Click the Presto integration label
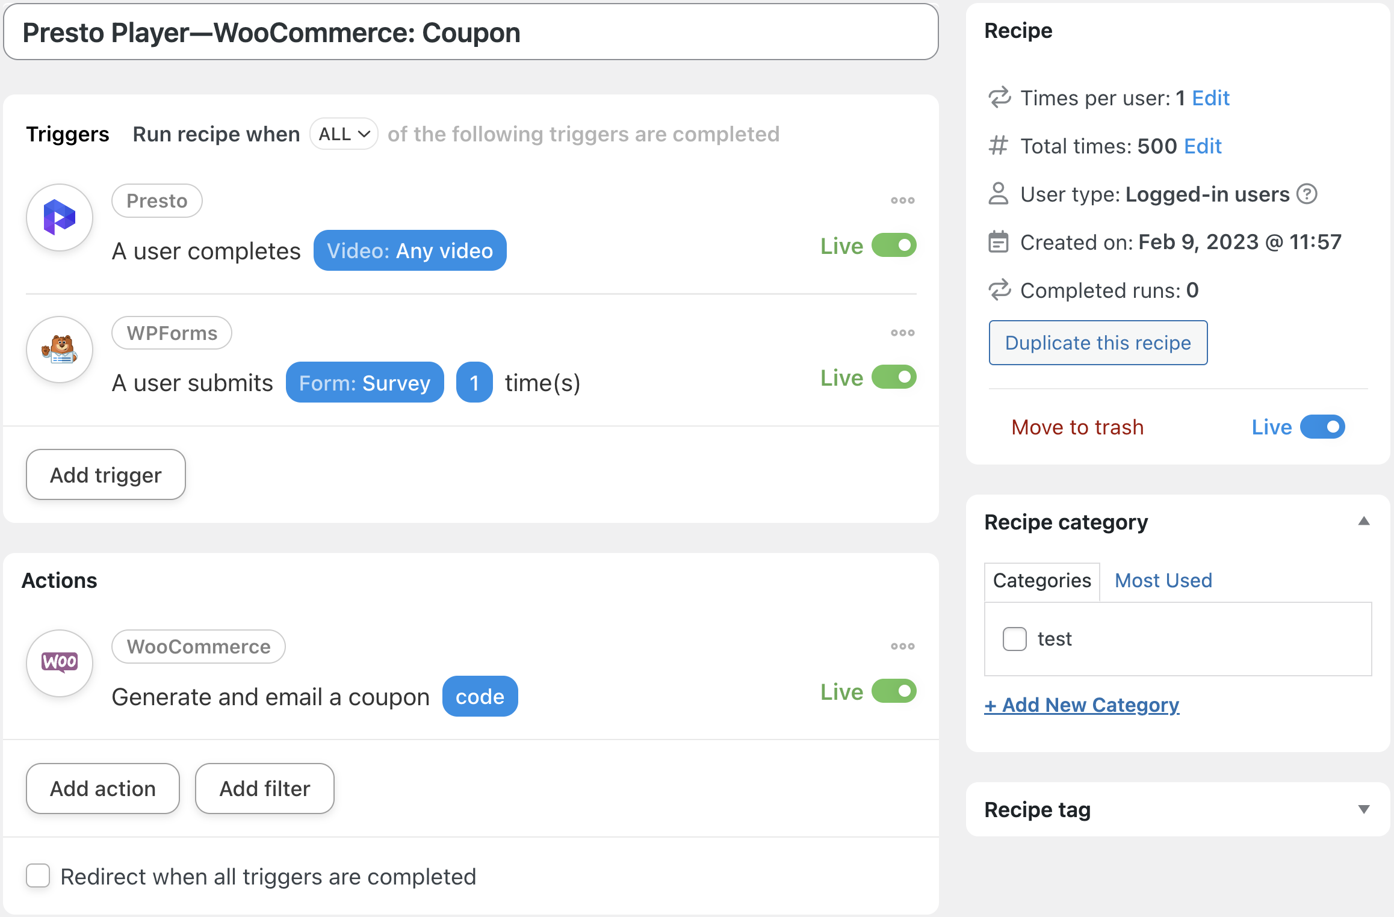The image size is (1394, 917). pyautogui.click(x=157, y=201)
